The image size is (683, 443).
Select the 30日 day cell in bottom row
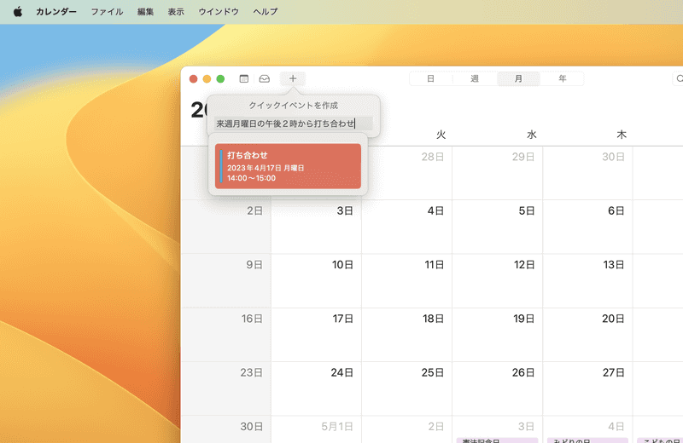point(225,429)
